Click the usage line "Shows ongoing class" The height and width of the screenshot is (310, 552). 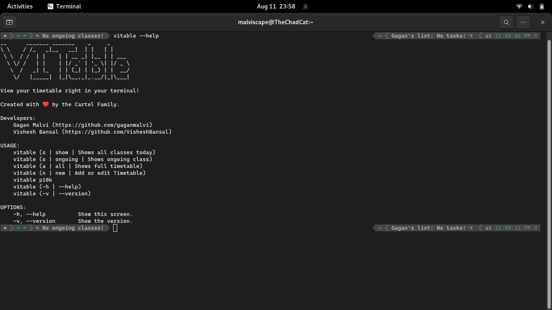83,159
